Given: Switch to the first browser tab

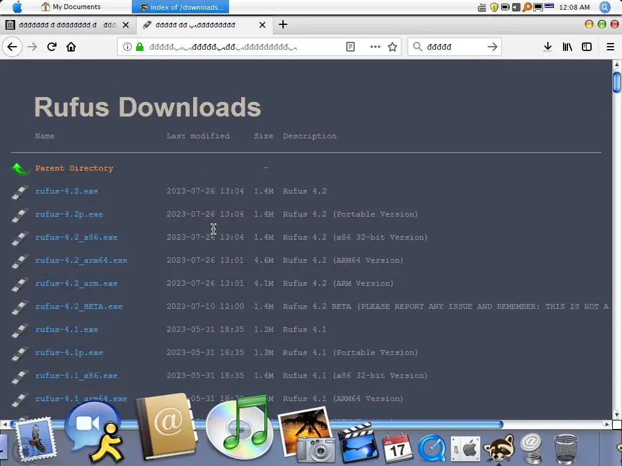Looking at the screenshot, I should pyautogui.click(x=67, y=25).
